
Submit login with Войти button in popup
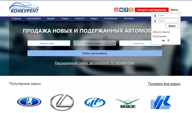click(172, 26)
